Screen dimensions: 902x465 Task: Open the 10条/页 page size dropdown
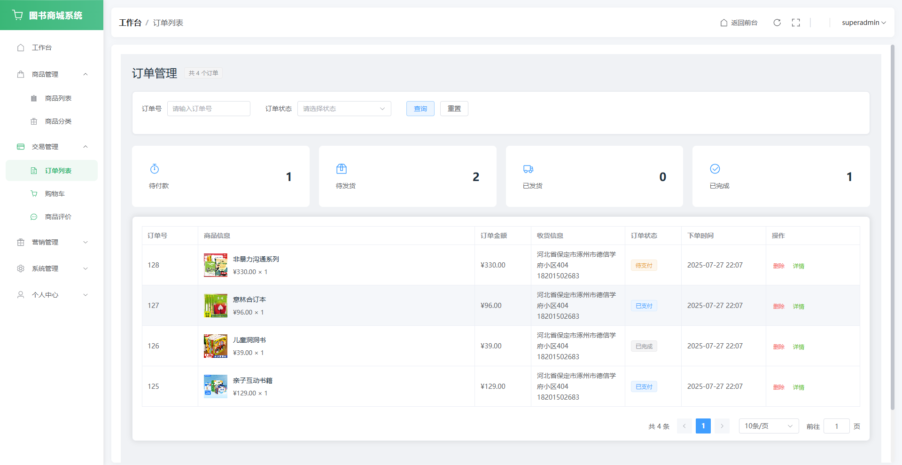(x=768, y=426)
